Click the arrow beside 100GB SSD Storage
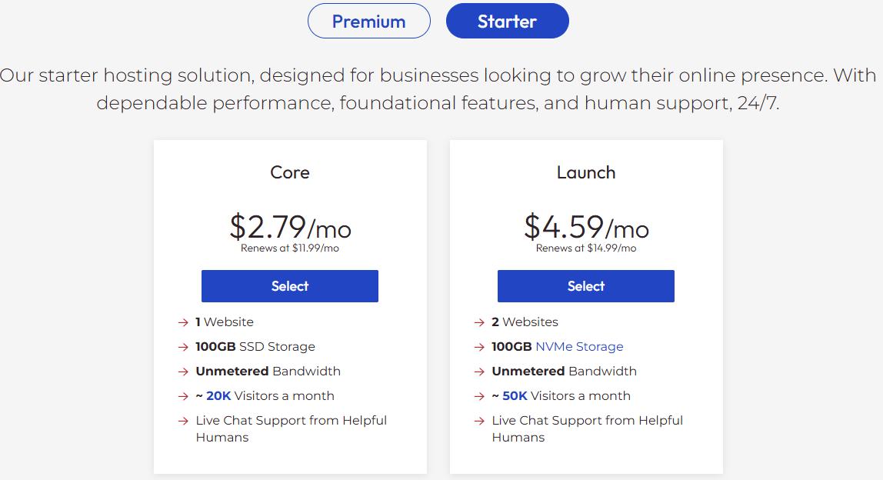This screenshot has height=480, width=883. tap(182, 346)
